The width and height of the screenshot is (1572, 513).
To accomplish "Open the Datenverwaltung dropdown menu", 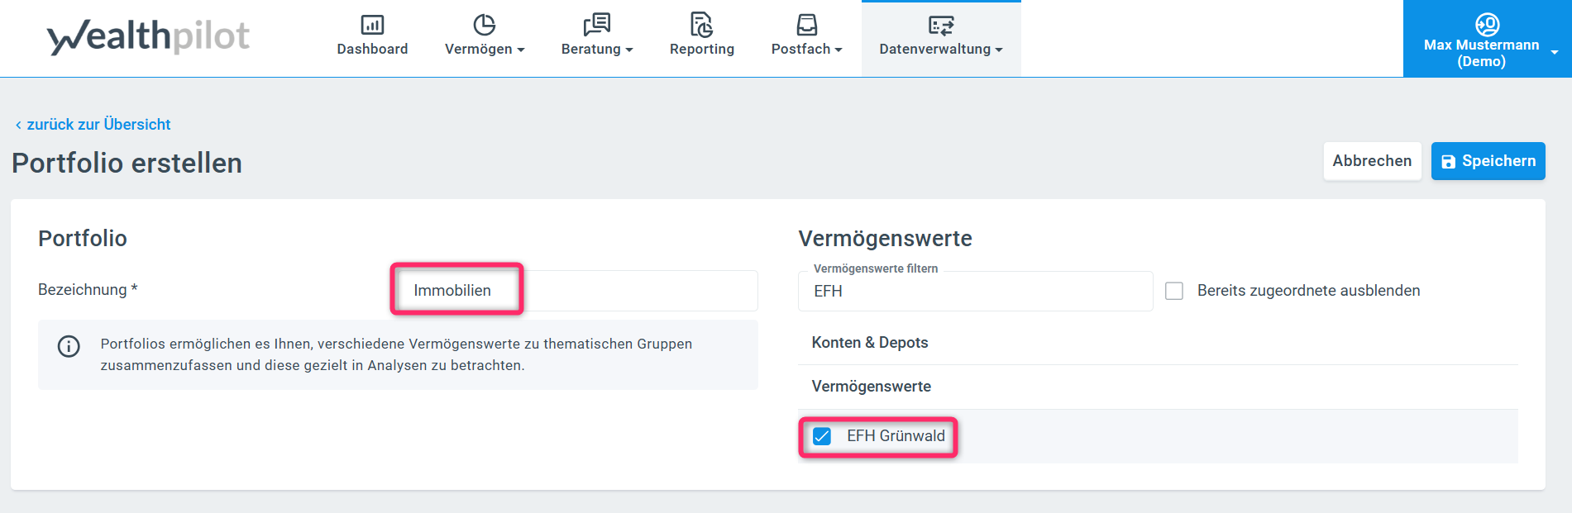I will click(941, 49).
